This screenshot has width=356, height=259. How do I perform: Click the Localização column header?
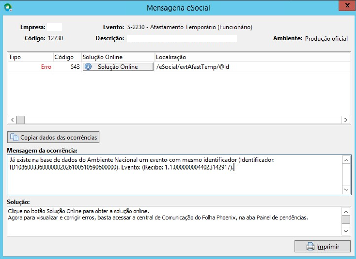(x=252, y=57)
